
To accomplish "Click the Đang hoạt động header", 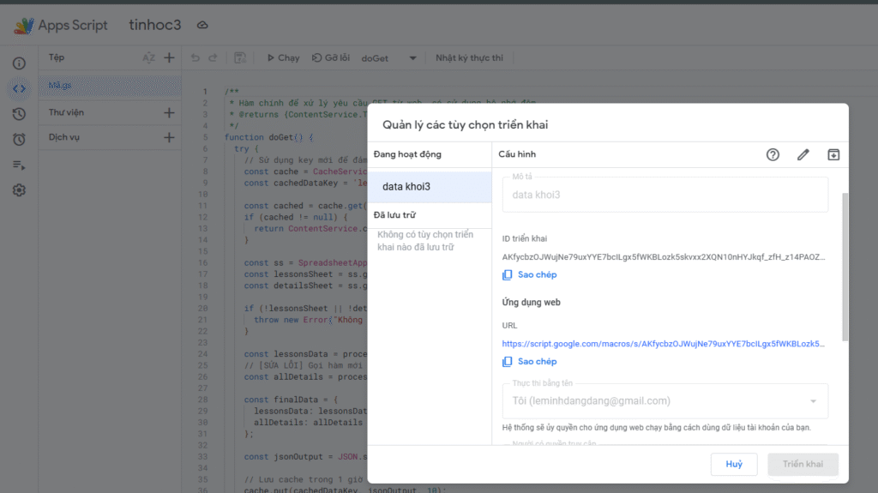I will [x=407, y=154].
